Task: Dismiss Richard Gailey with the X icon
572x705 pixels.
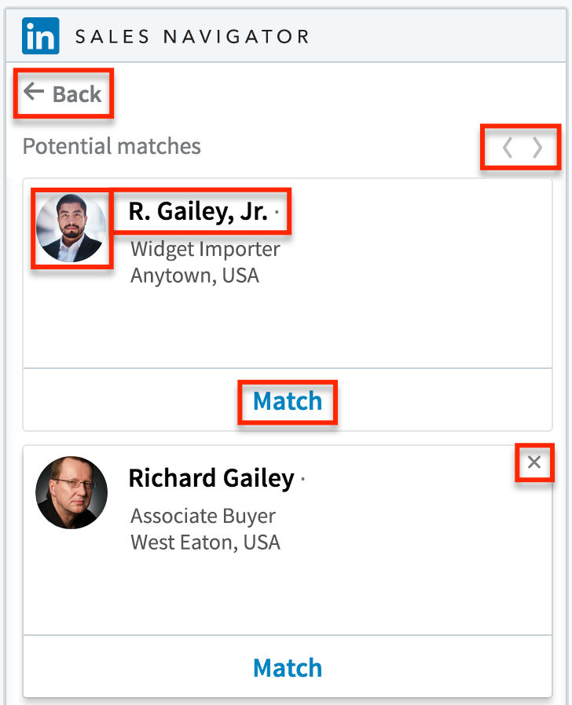Action: (x=535, y=462)
